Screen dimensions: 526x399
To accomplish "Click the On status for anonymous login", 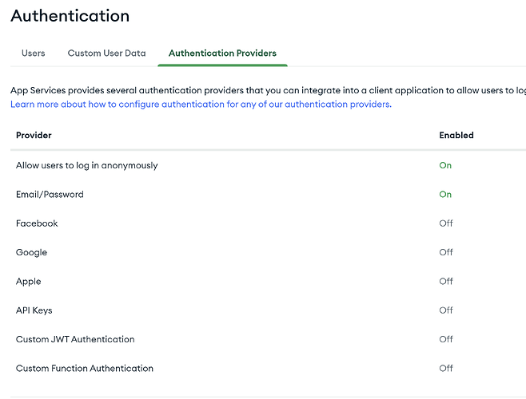I will tap(445, 166).
